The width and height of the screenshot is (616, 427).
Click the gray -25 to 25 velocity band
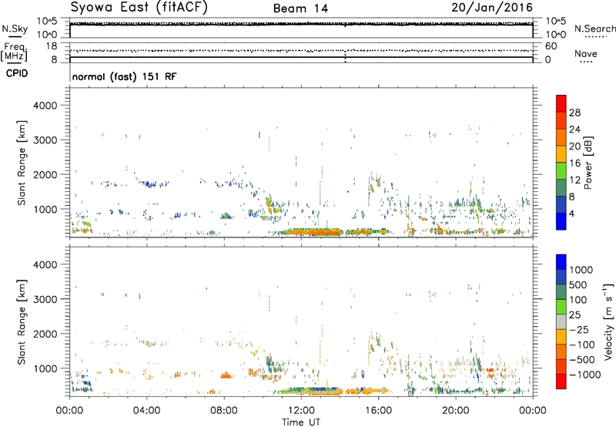(x=561, y=321)
